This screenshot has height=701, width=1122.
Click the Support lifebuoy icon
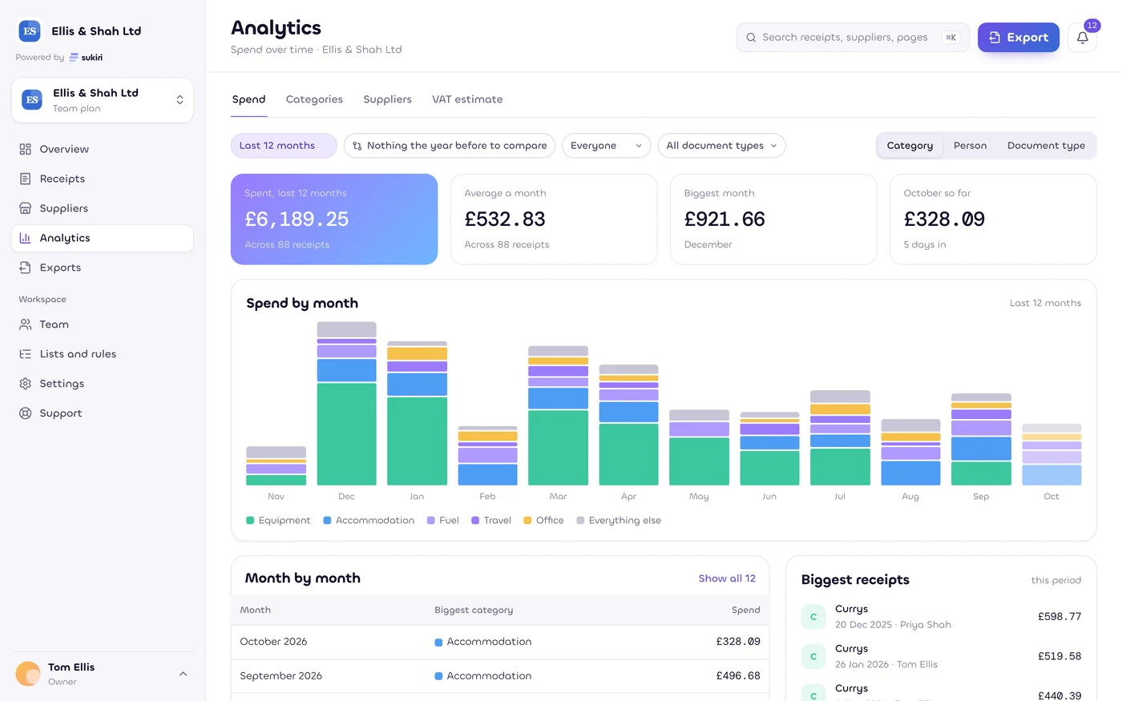pyautogui.click(x=26, y=413)
